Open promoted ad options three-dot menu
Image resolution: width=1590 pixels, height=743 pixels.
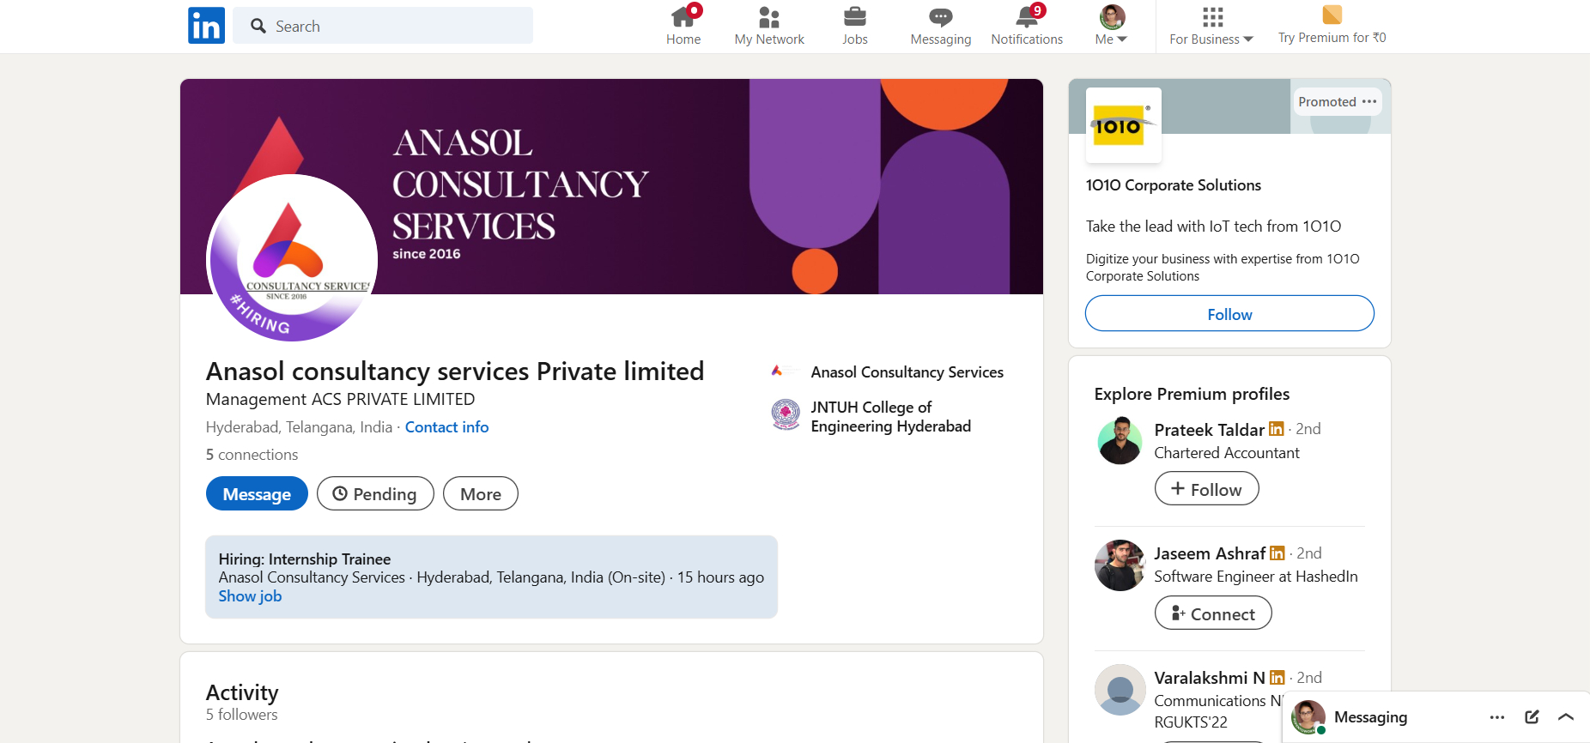(x=1369, y=102)
